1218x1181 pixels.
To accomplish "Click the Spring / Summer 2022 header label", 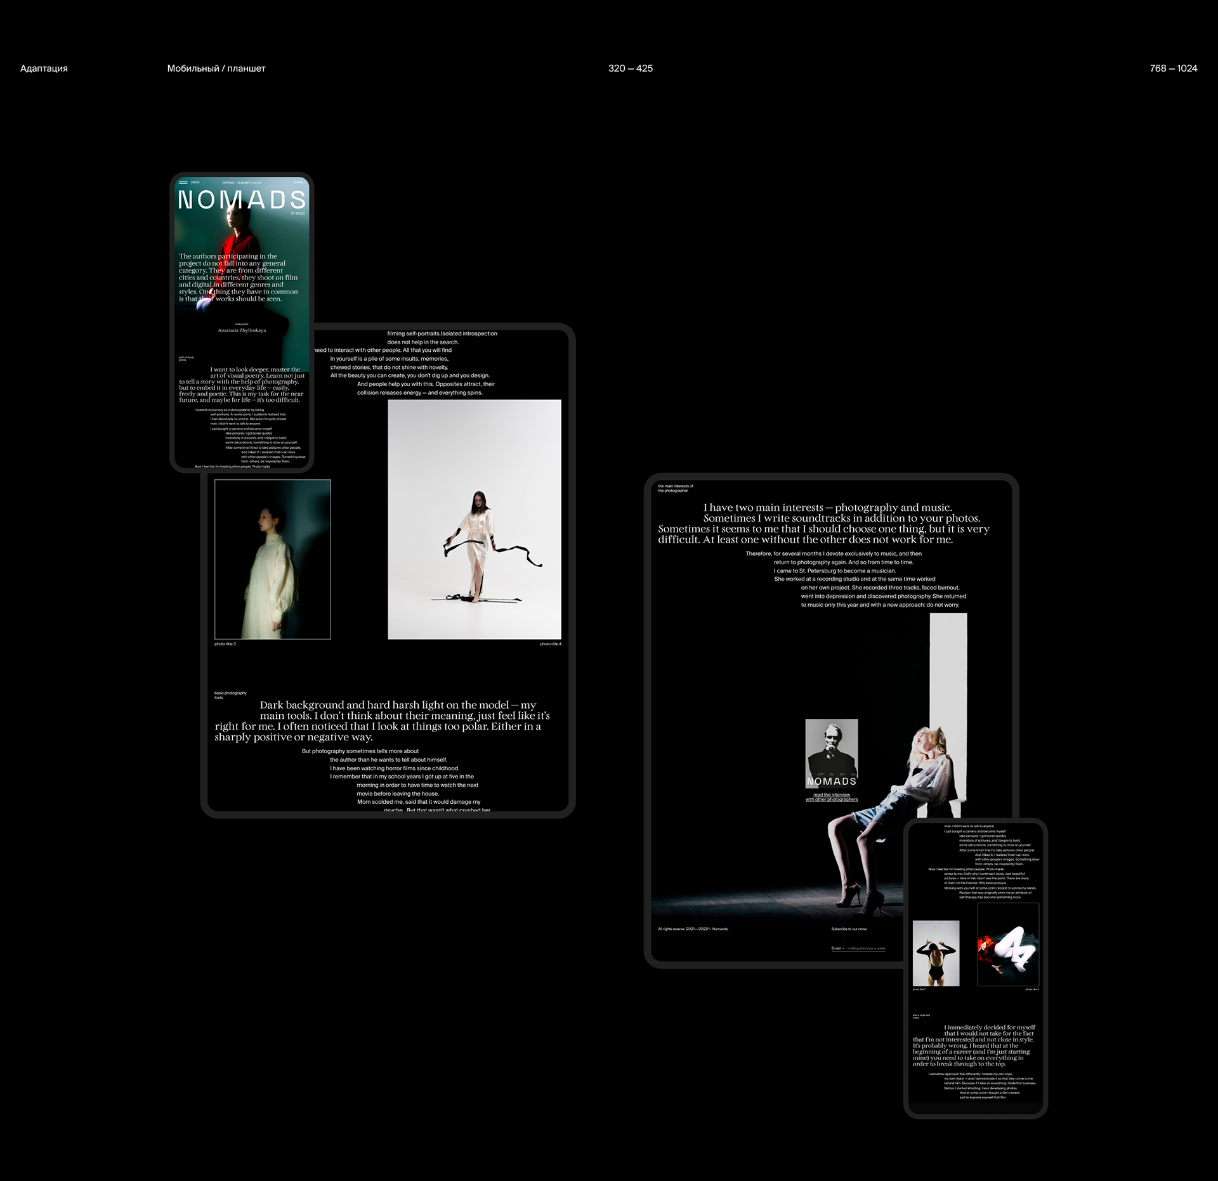I will click(242, 183).
